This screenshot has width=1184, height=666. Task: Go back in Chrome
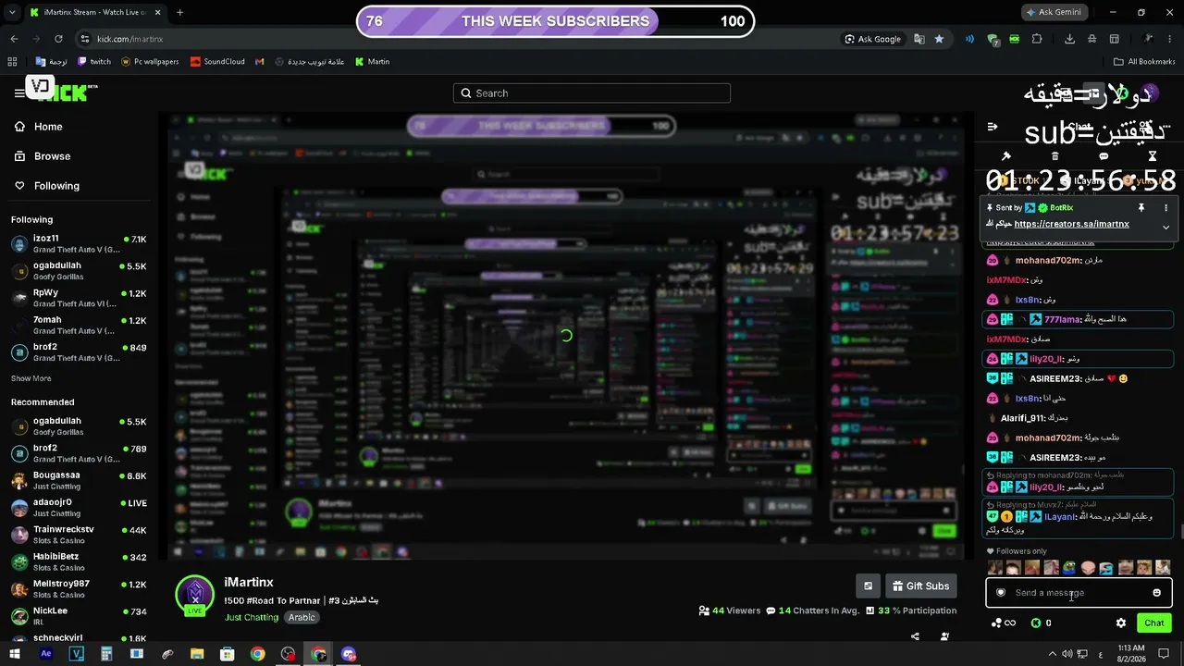14,39
